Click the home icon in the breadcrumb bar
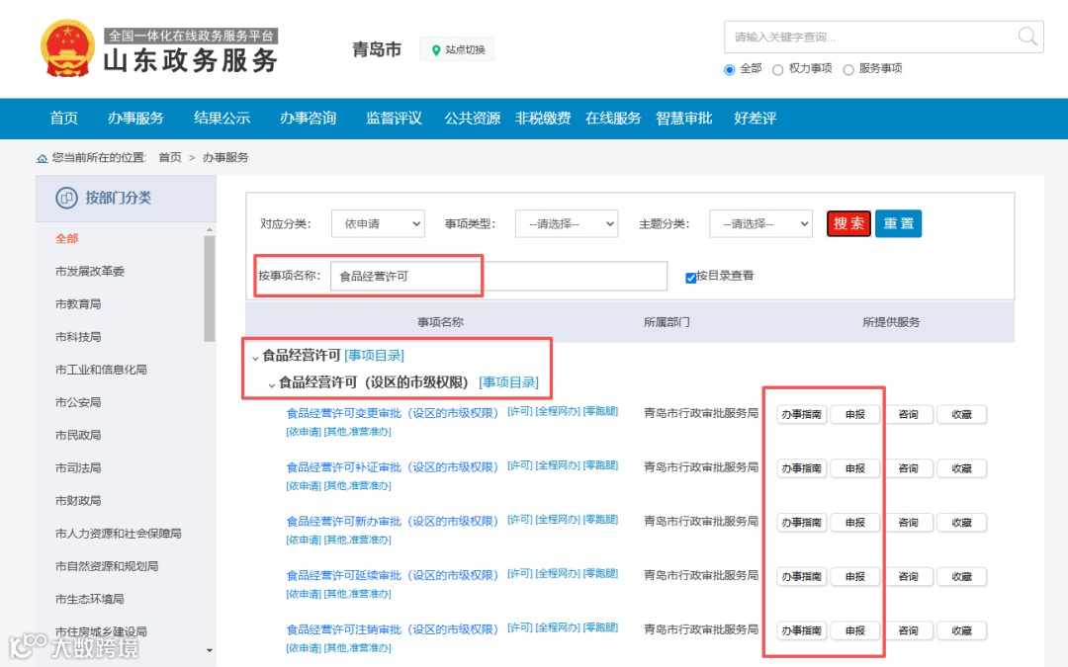Screen dimensions: 1068x667 click(x=42, y=157)
